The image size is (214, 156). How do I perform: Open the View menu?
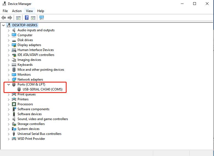click(30, 11)
